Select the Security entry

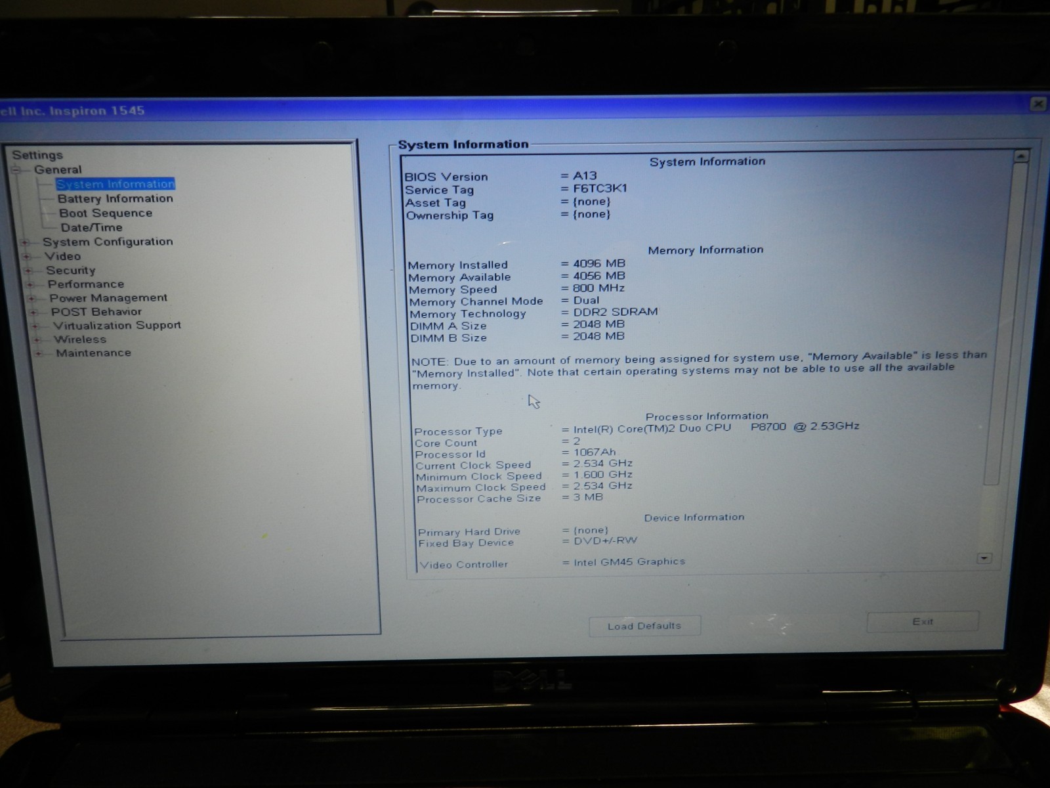[x=70, y=270]
